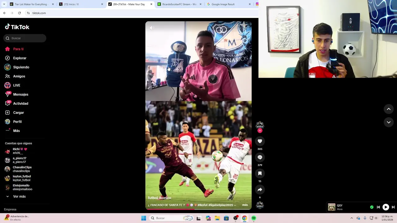
Task: Expand the Empresa footer section
Action: coord(10,209)
